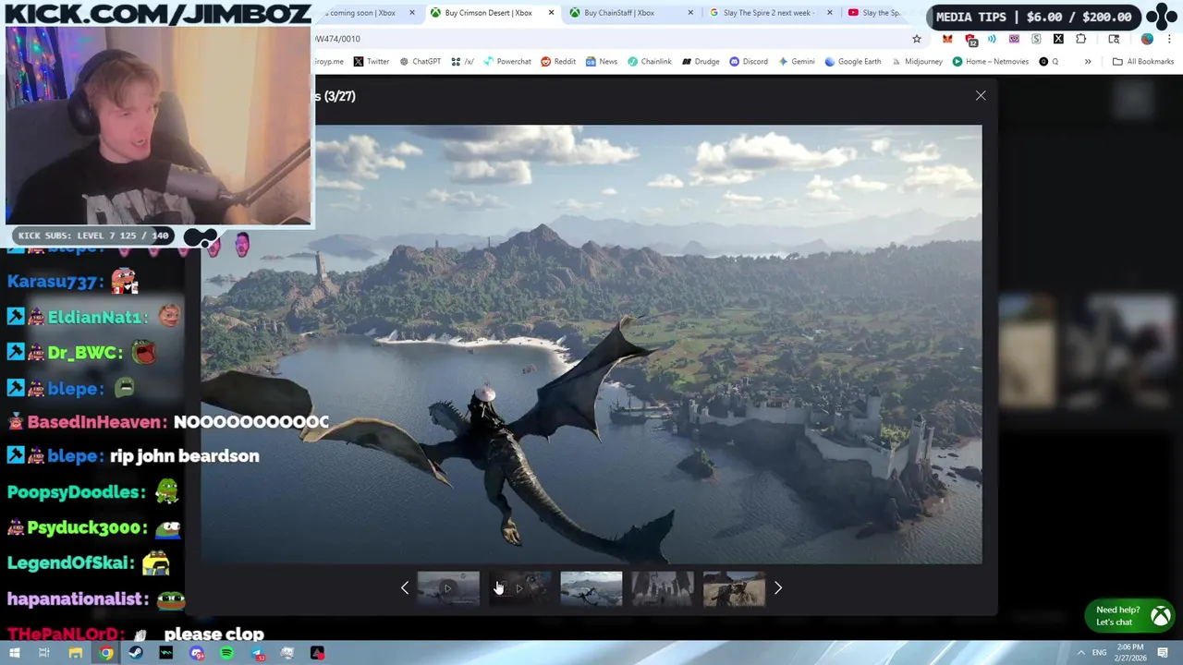Open the Chrome profile avatar

click(1147, 39)
